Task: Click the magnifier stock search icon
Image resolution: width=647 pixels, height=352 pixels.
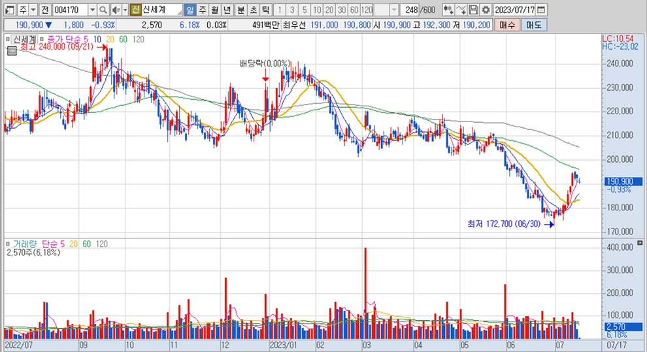Action: [103, 10]
